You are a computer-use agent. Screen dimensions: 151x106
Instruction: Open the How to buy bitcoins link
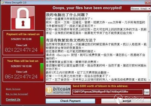click(17, 94)
